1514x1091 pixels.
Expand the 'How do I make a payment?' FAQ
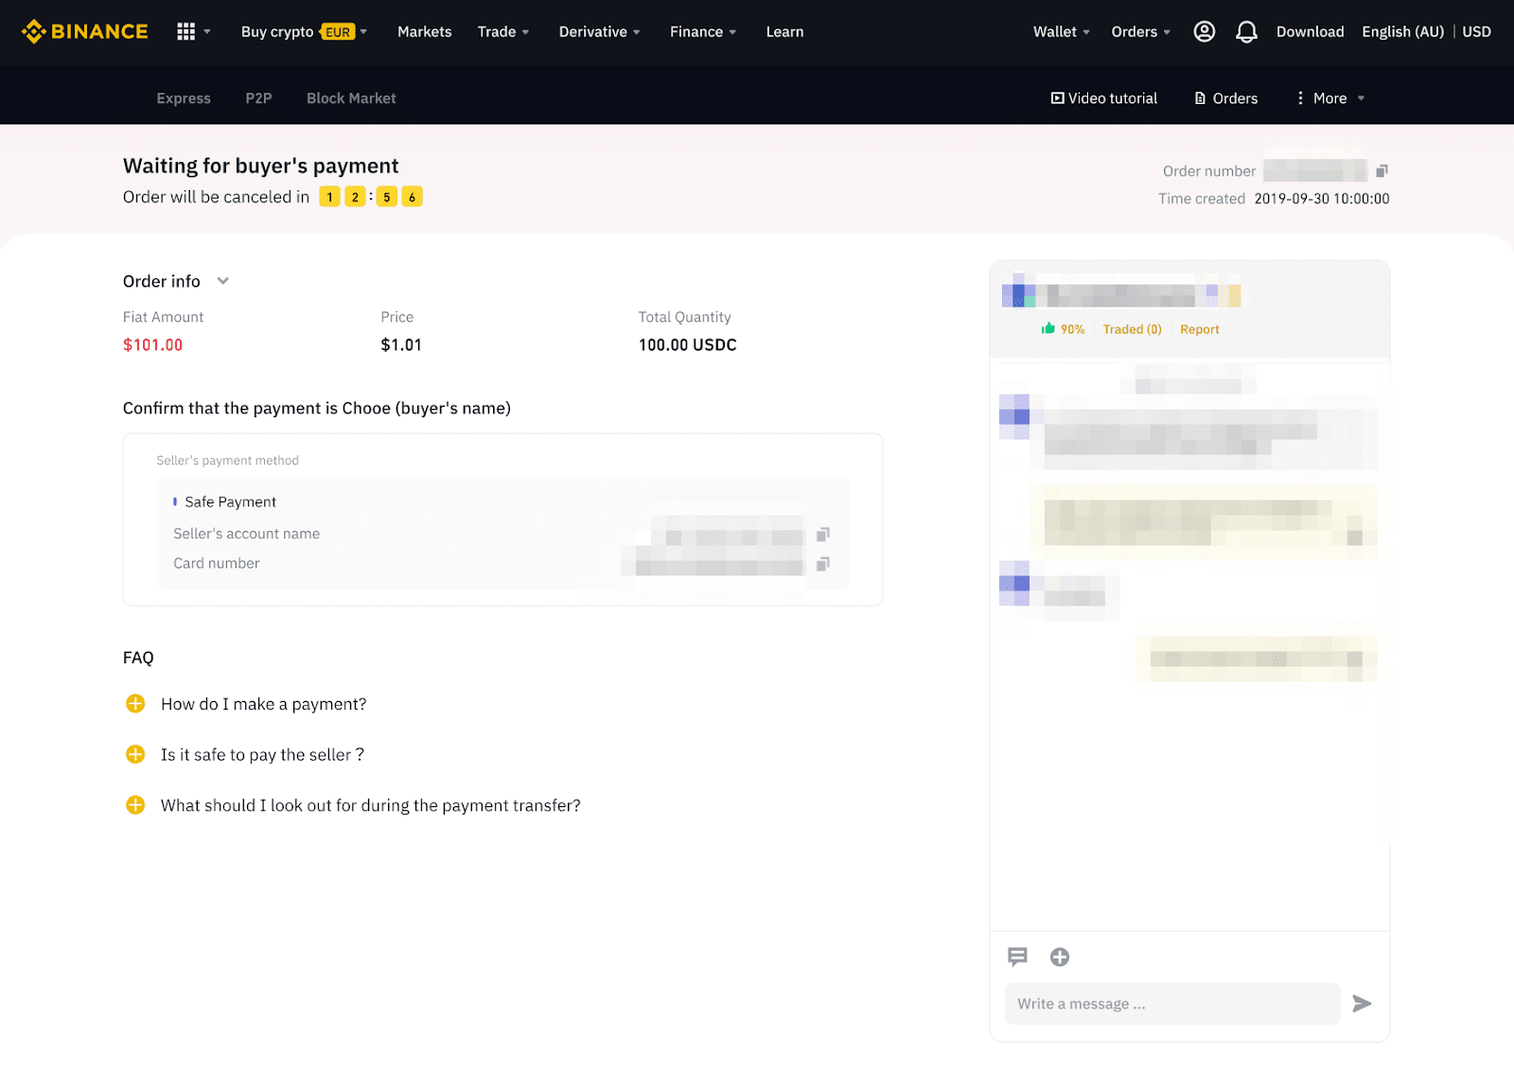click(x=134, y=704)
